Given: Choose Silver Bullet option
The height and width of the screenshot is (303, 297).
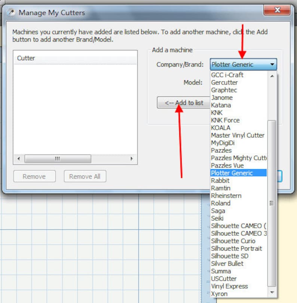Looking at the screenshot, I should tap(239, 263).
